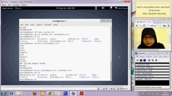Click the Chrome back arrow
Screen dimensions: 172x96
click(x=137, y=26)
